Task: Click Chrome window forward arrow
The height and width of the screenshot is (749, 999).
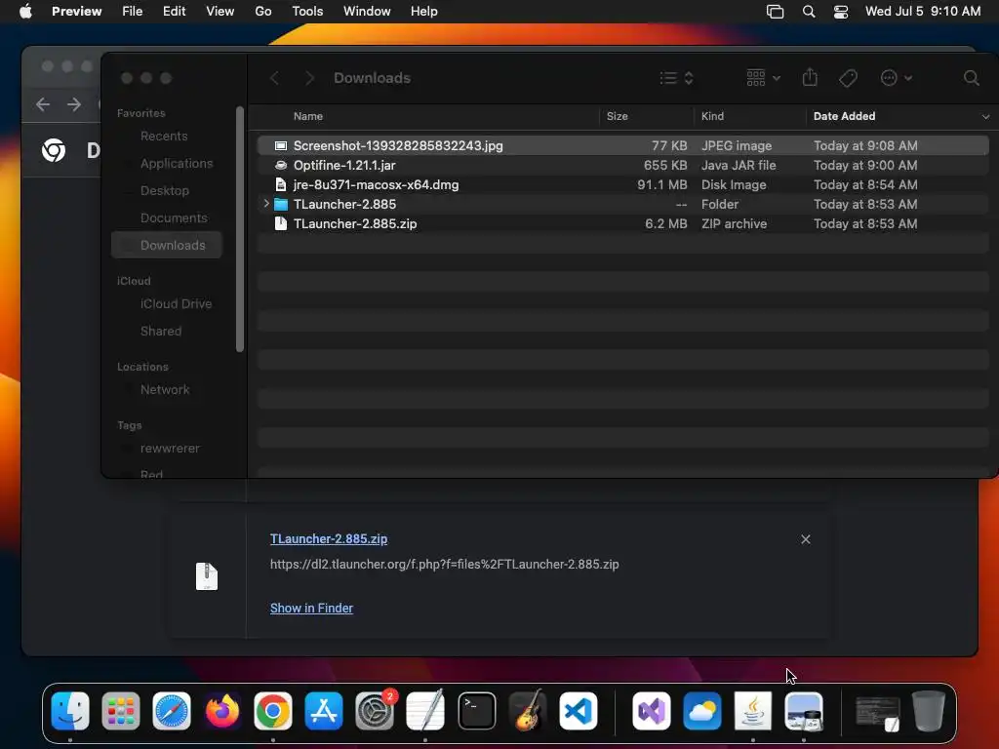Action: 74,103
